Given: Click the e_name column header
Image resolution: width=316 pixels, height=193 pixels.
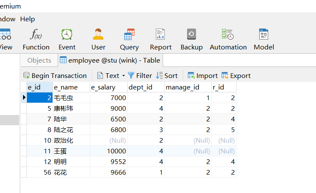Looking at the screenshot, I should [71, 87].
